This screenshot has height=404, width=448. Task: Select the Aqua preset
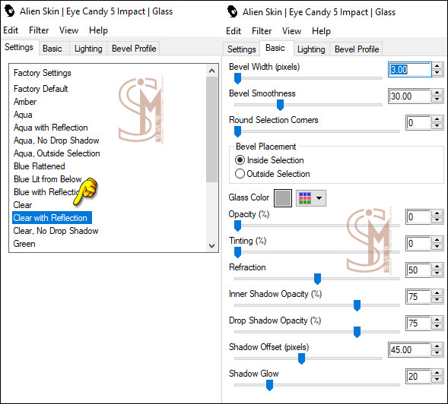[23, 115]
